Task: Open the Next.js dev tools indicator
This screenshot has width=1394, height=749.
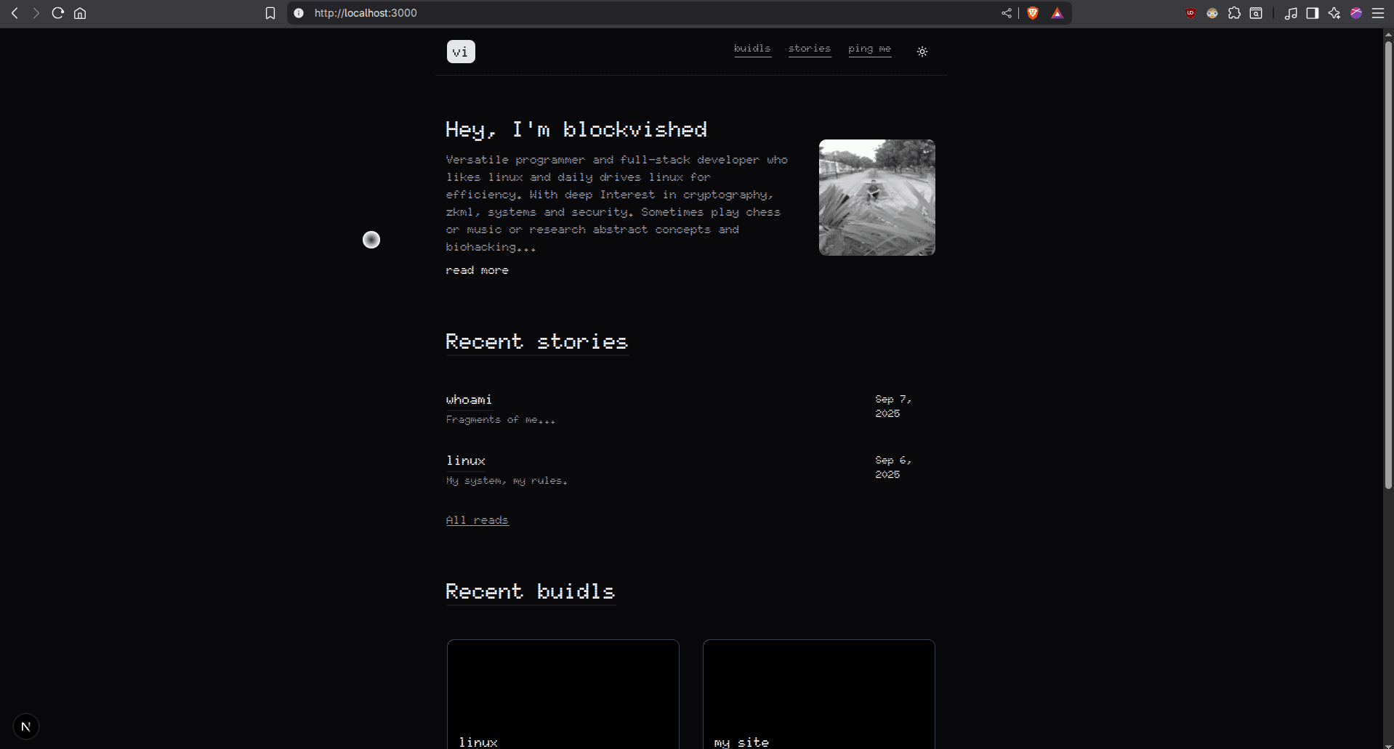Action: 26,726
